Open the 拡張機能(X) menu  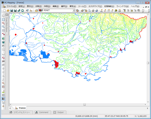pyautogui.click(x=109, y=6)
